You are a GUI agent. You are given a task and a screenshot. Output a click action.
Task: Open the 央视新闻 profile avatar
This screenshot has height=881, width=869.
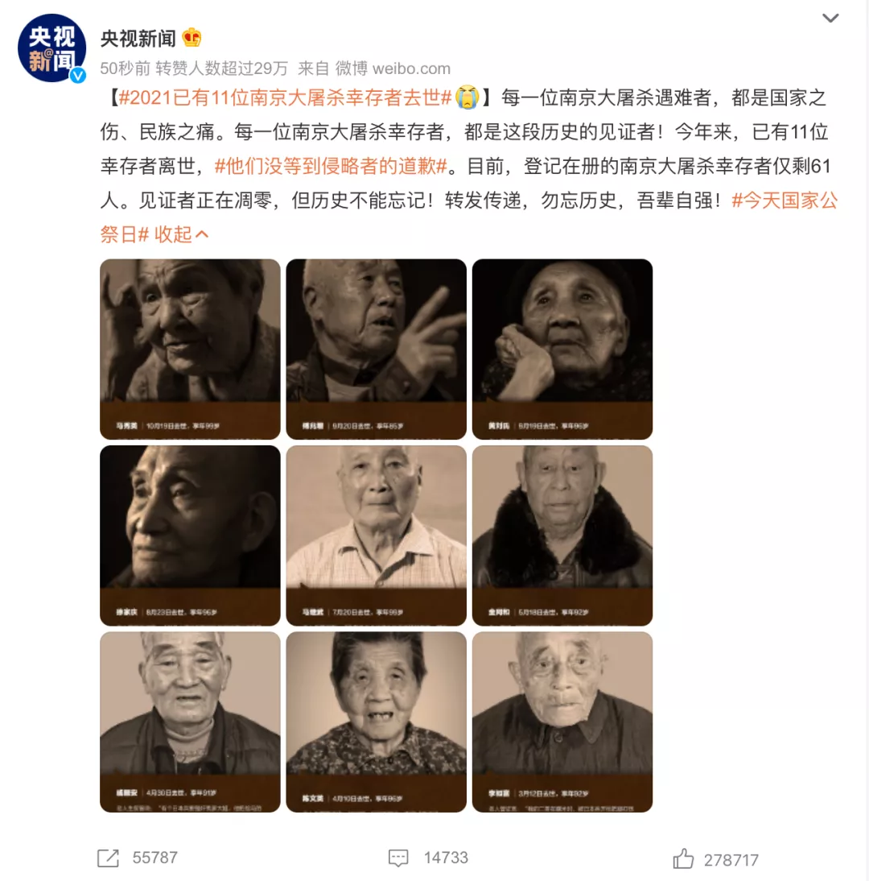[51, 48]
